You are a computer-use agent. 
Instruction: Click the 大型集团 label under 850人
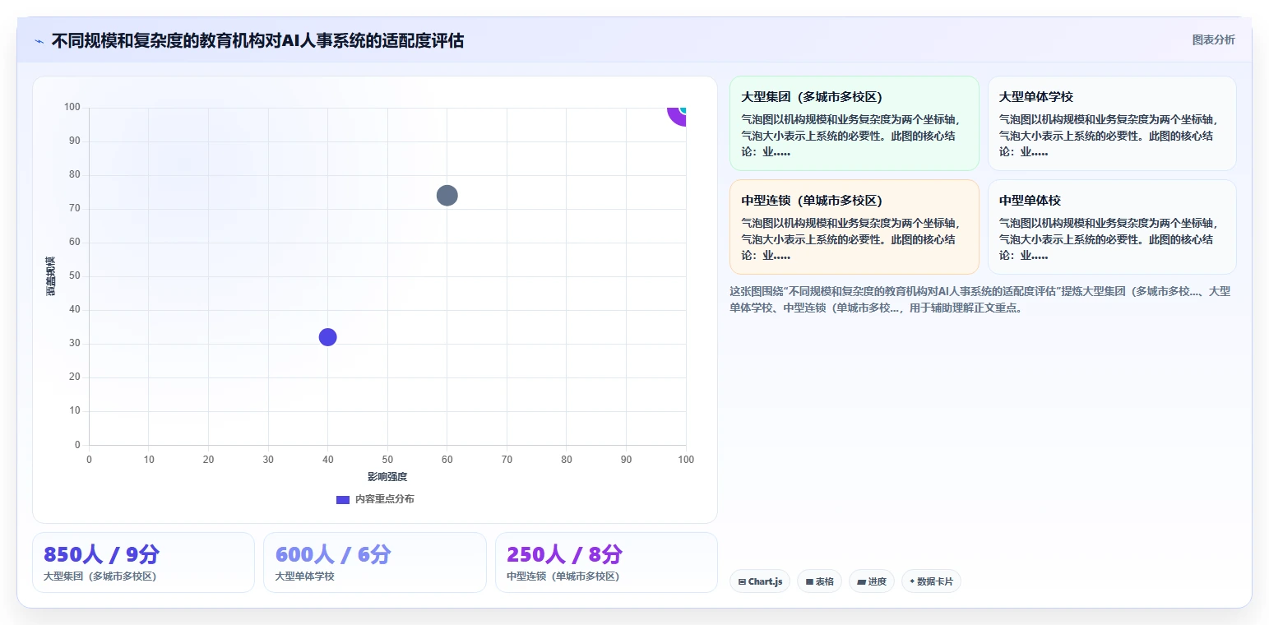click(100, 576)
